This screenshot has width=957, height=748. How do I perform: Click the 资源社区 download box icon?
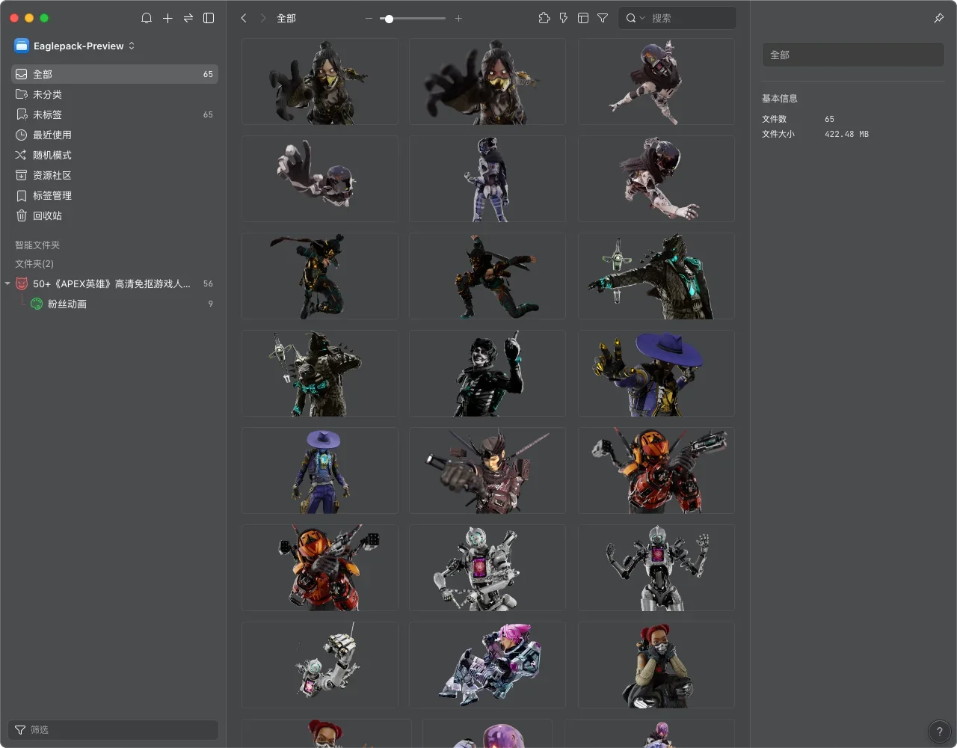[x=22, y=175]
